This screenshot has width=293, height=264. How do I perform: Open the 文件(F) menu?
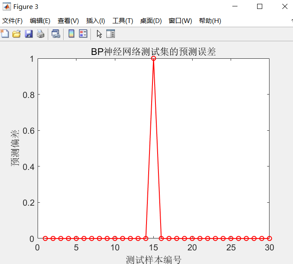click(x=12, y=21)
